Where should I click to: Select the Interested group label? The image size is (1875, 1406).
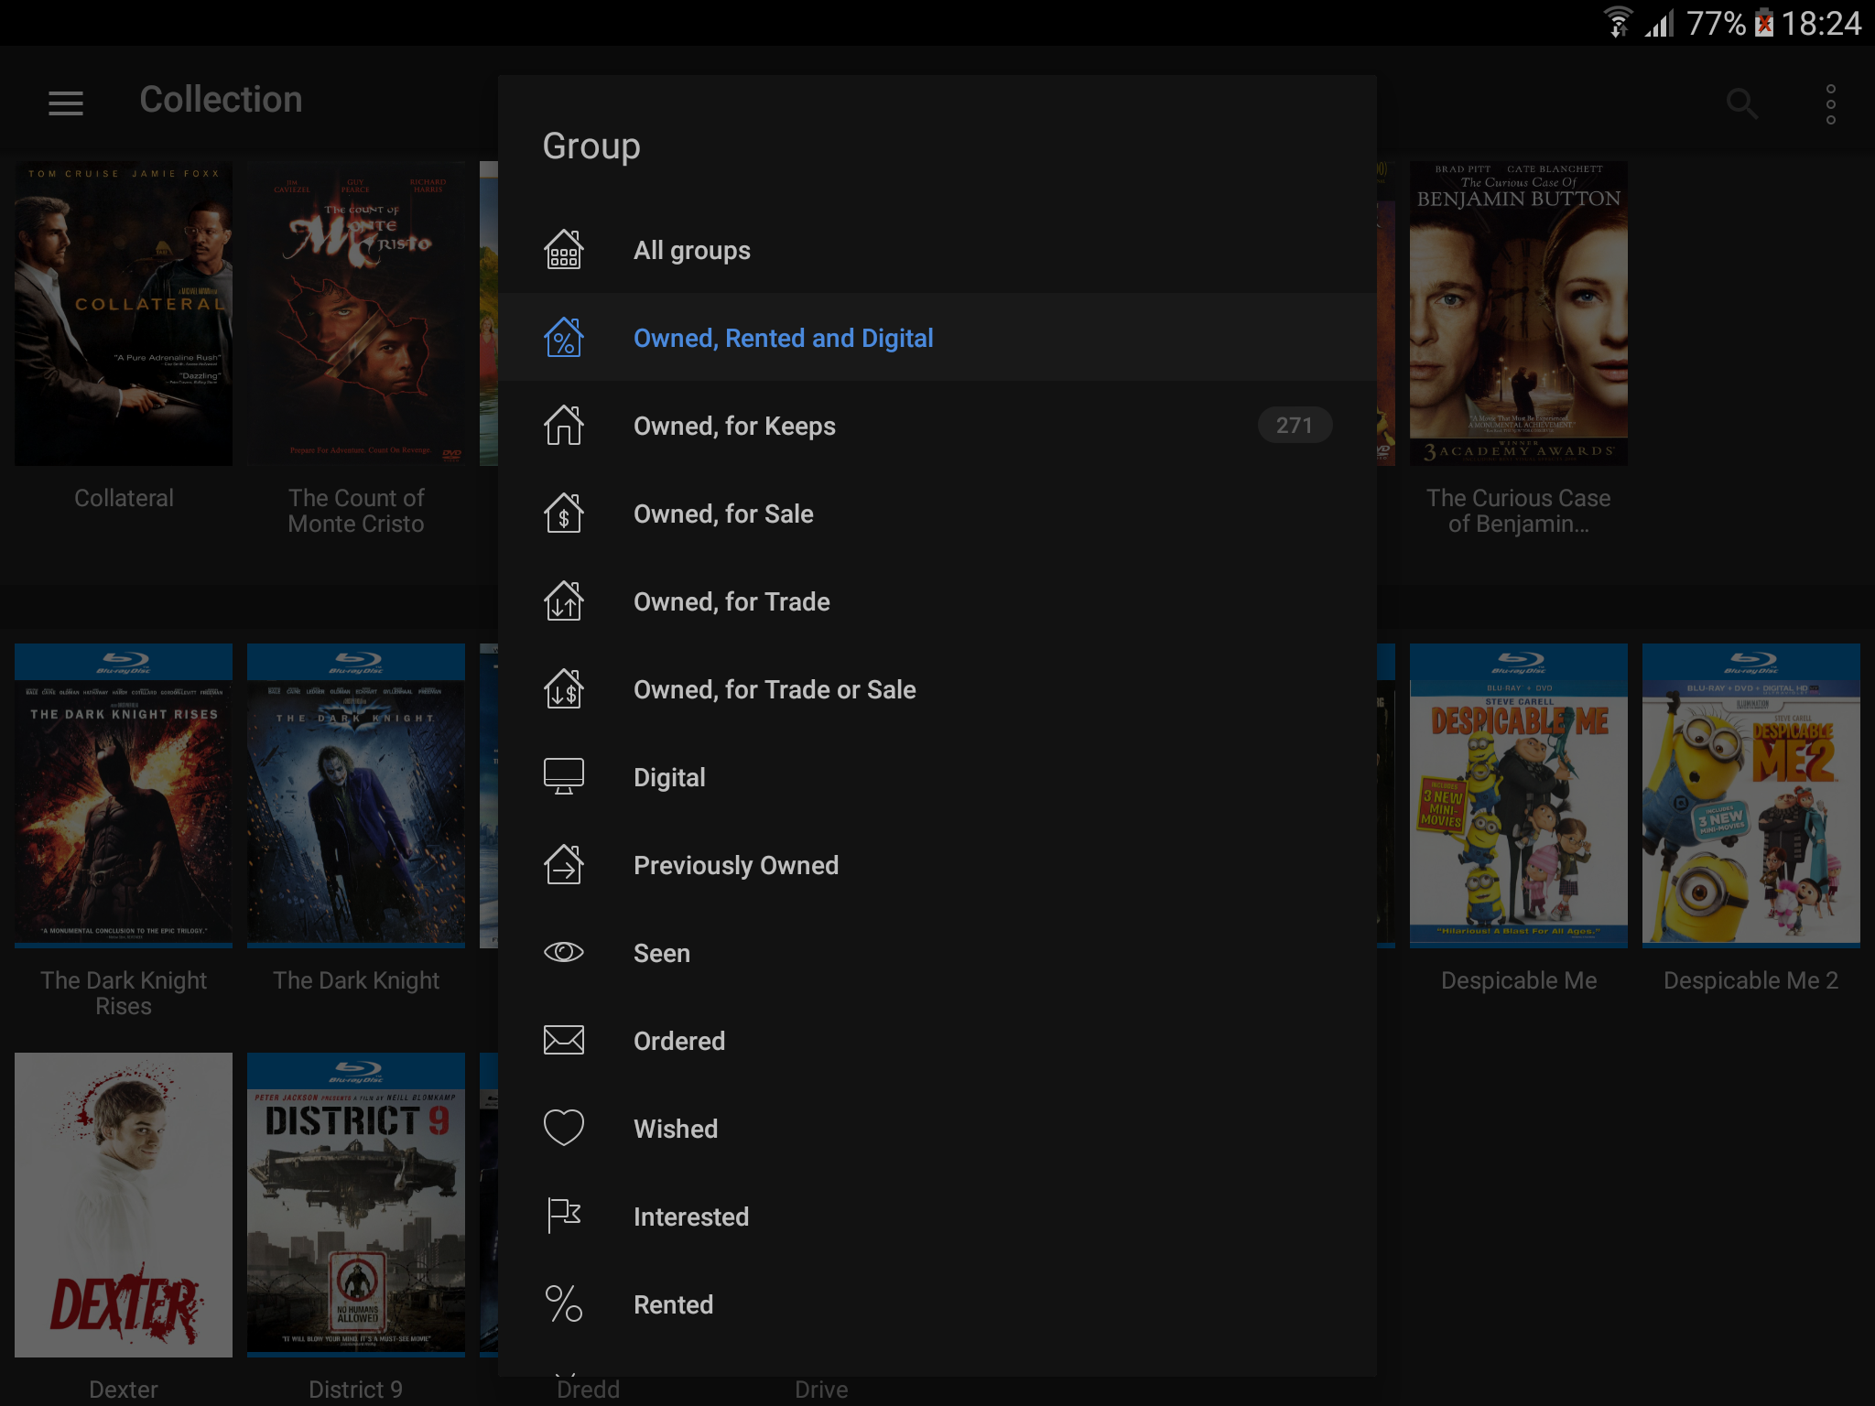(x=691, y=1217)
